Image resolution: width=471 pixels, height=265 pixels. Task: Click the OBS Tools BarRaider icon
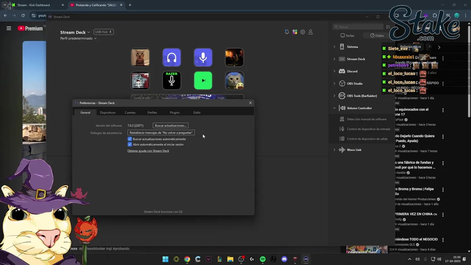(342, 96)
